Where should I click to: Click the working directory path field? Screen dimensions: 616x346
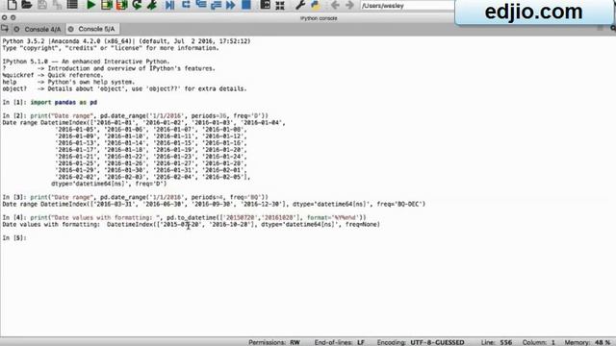click(407, 6)
